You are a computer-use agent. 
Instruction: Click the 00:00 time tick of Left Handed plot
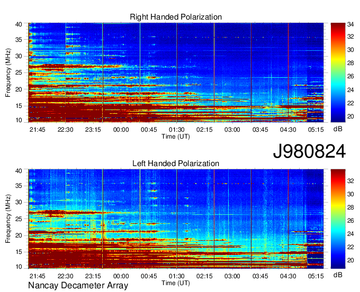(121, 276)
